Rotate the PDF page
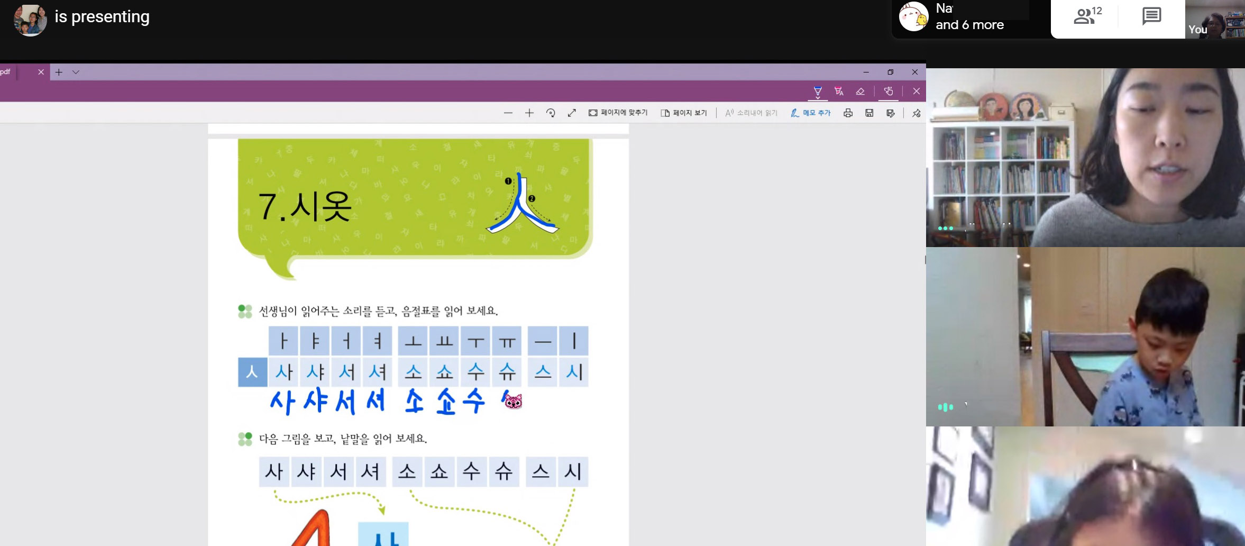The width and height of the screenshot is (1245, 546). click(551, 113)
